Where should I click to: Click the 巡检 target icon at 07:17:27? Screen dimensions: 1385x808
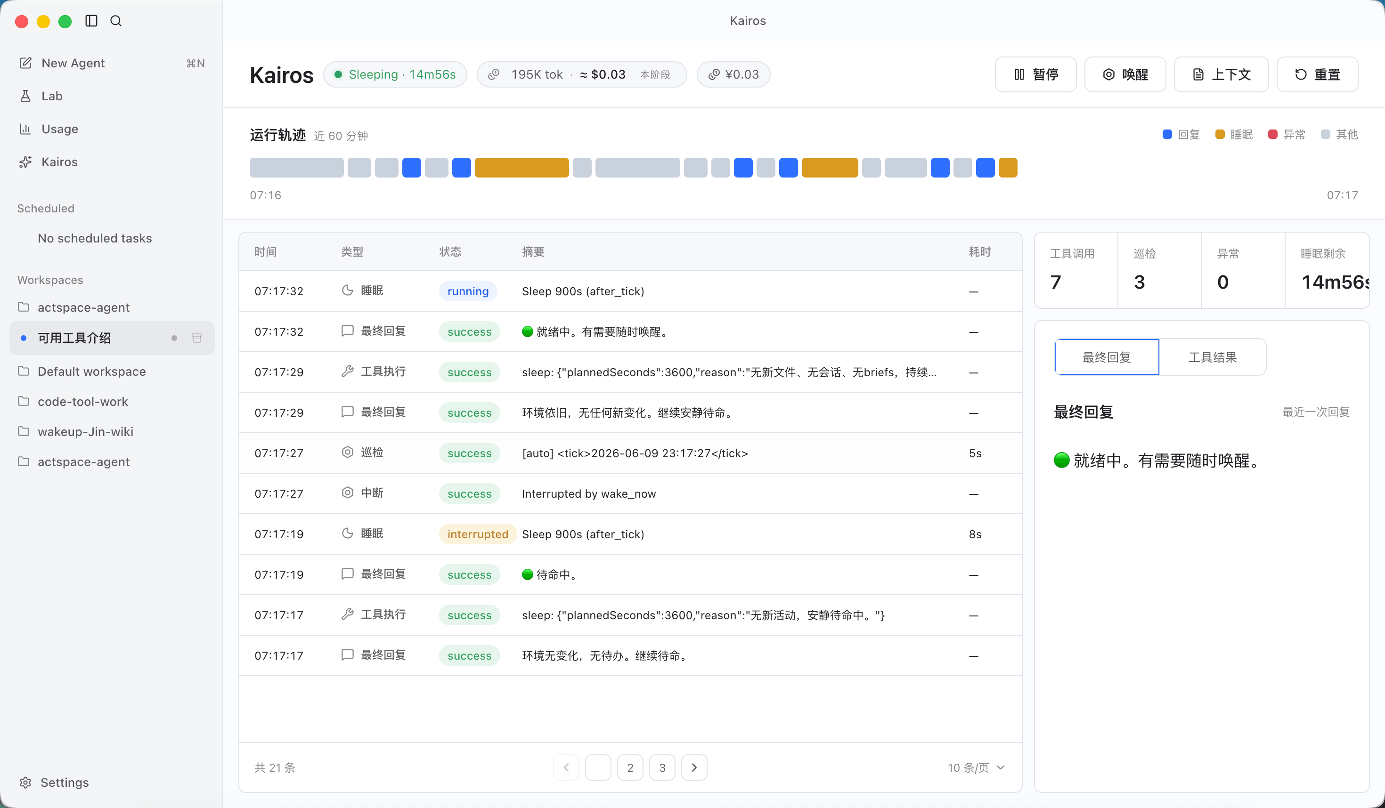pos(347,452)
